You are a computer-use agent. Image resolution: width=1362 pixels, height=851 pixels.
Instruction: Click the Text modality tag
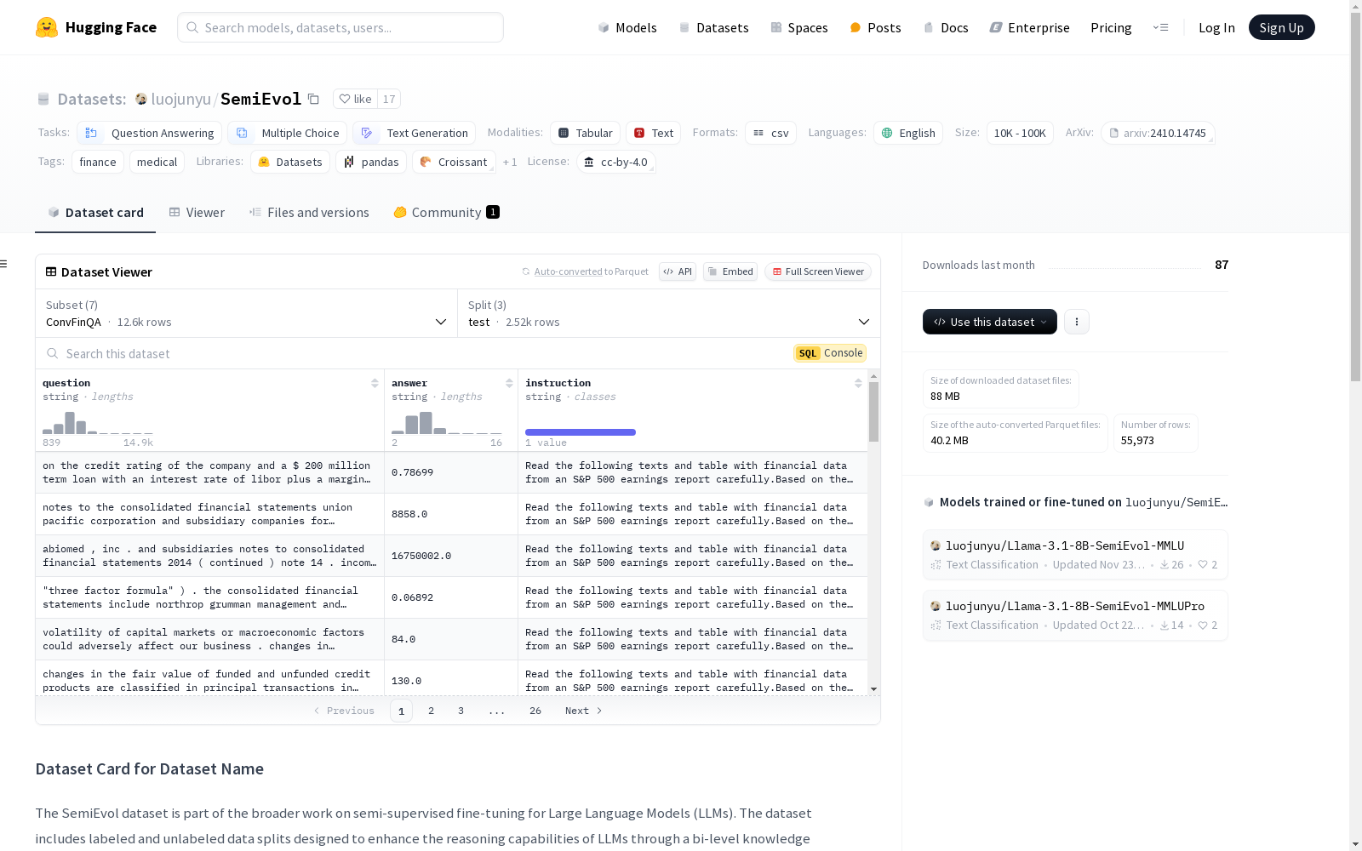653,133
